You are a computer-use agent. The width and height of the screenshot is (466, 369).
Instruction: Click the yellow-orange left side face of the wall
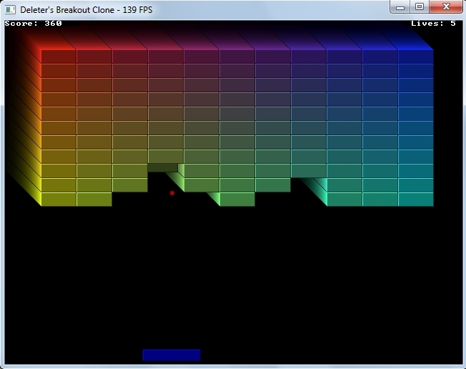tap(29, 122)
